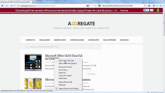Open the Disclaimer nav link
165x93 pixels.
pyautogui.click(x=45, y=40)
